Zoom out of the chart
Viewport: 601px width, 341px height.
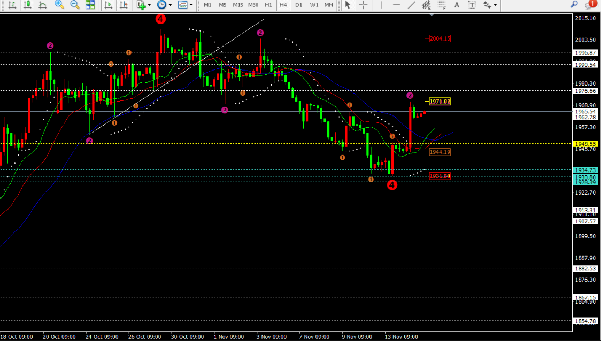75,5
